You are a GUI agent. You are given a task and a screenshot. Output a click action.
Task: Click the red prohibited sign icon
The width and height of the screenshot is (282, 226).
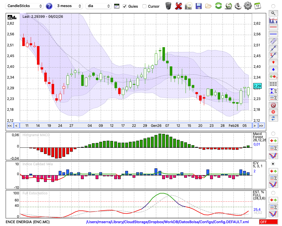click(x=273, y=105)
